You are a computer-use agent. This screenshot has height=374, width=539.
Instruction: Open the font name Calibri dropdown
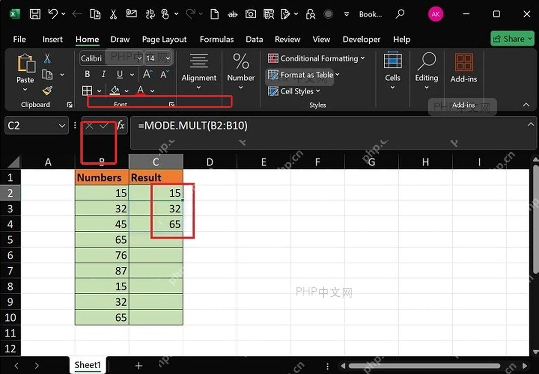click(x=139, y=58)
